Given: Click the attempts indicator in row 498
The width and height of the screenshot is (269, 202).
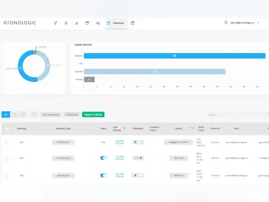Looking at the screenshot, I should [138, 175].
